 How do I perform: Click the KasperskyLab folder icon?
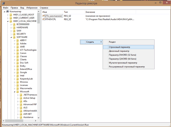17,79
